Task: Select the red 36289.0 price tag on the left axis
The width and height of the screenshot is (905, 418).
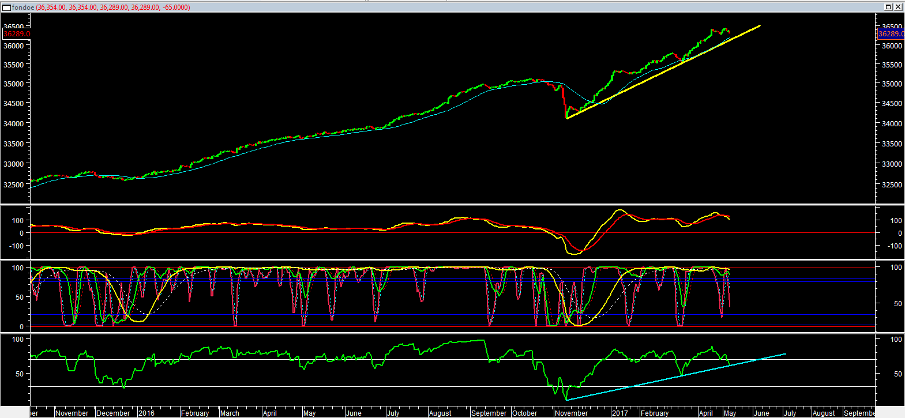Action: coord(16,34)
